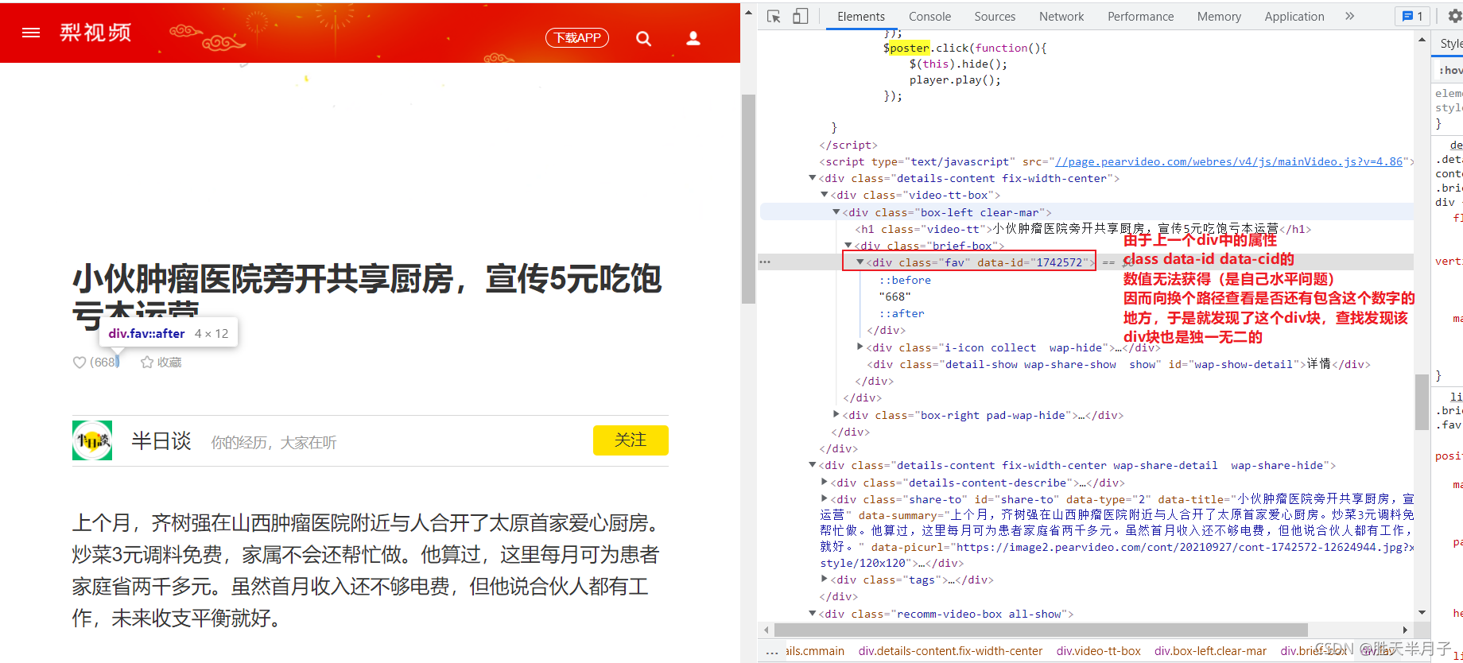Open the three-dots actions beside the selected node
The image size is (1463, 663).
coord(765,262)
